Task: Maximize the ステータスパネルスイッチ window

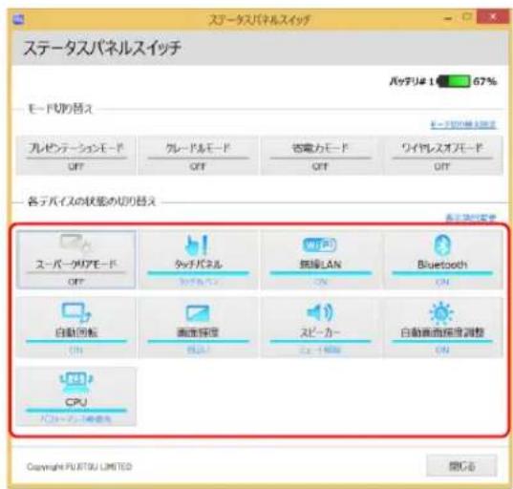Action: pyautogui.click(x=467, y=16)
